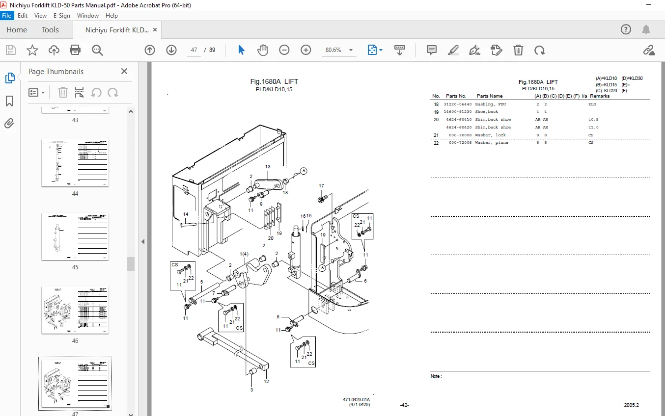Open the Edit menu
This screenshot has width=665, height=416.
coord(23,16)
